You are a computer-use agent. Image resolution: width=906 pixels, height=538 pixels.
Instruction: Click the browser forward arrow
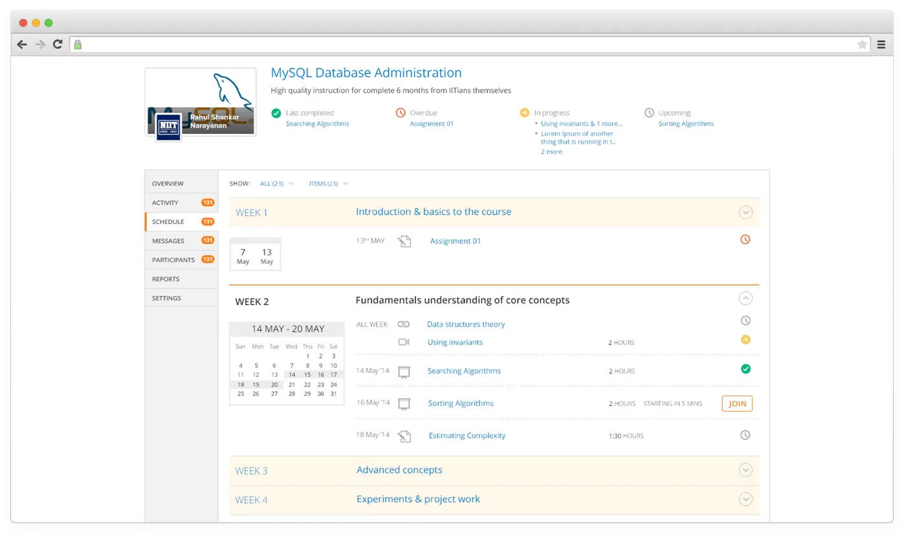(x=40, y=45)
